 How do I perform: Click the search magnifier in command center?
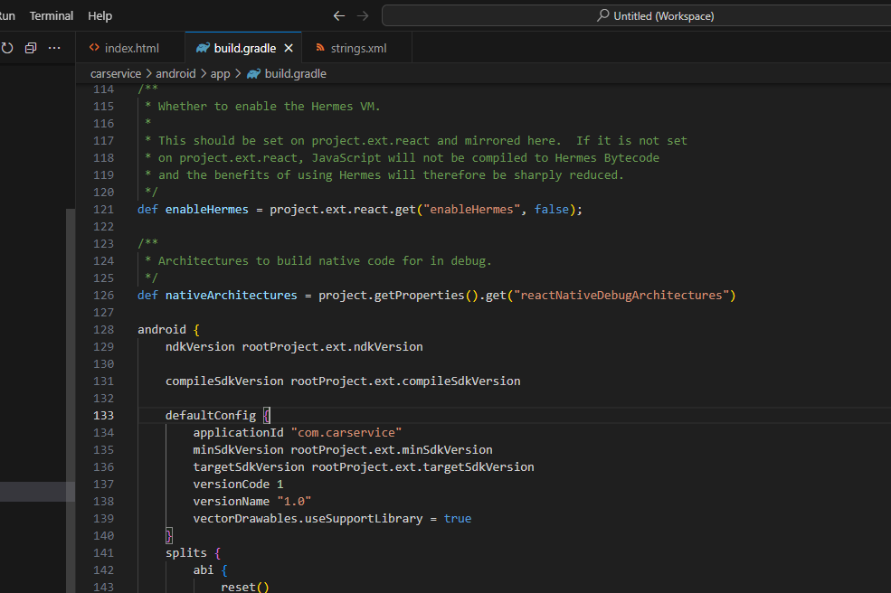point(603,16)
